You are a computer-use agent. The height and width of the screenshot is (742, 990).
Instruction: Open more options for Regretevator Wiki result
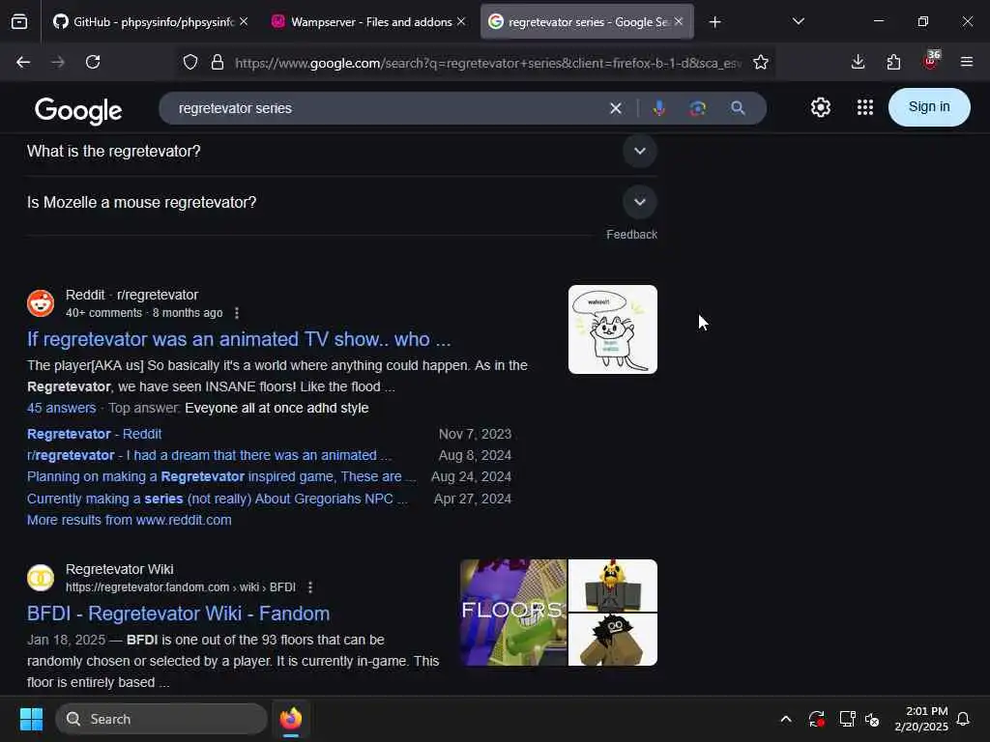click(310, 587)
